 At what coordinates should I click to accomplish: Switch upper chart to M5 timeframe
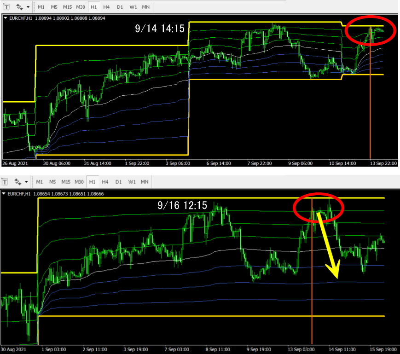tap(54, 7)
